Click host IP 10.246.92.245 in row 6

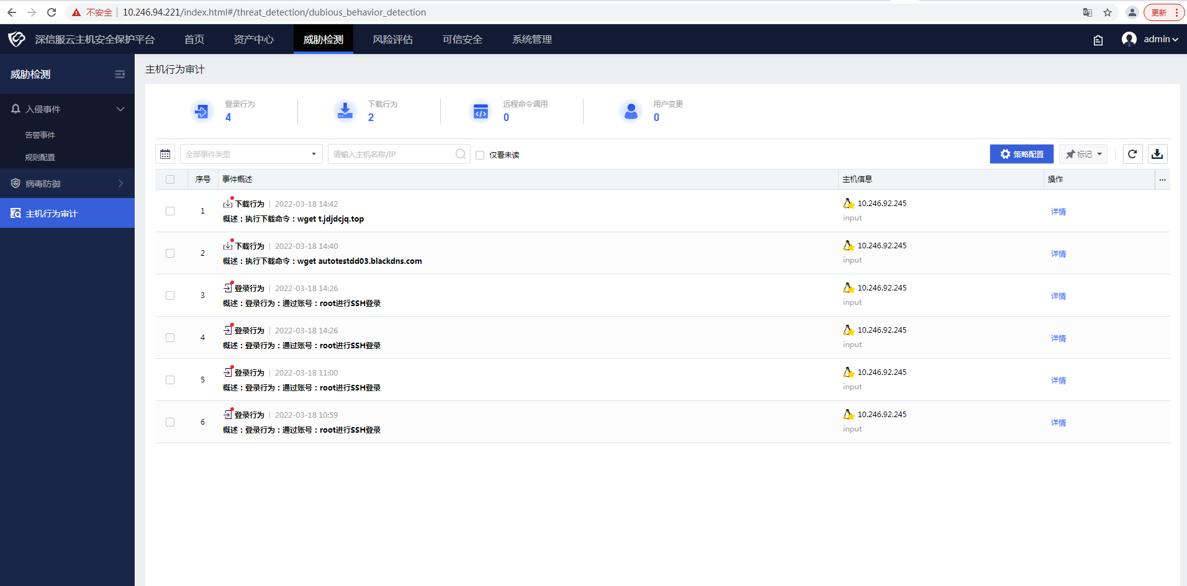click(882, 414)
